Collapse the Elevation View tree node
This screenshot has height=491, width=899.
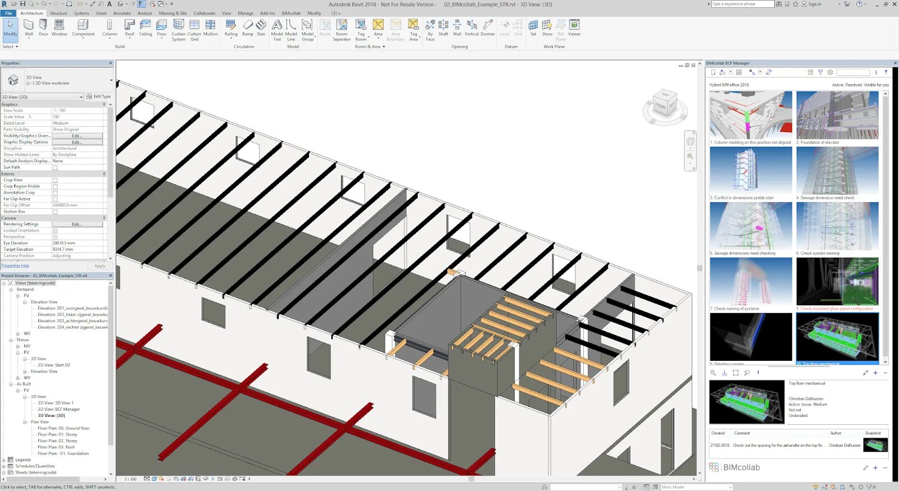pyautogui.click(x=25, y=302)
